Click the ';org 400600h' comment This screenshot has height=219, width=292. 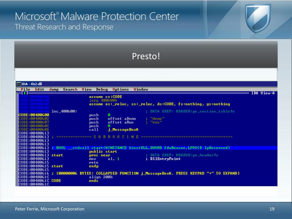pos(103,100)
